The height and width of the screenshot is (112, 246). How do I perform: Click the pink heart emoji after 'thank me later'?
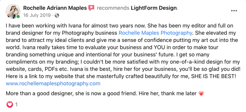[x=201, y=94]
